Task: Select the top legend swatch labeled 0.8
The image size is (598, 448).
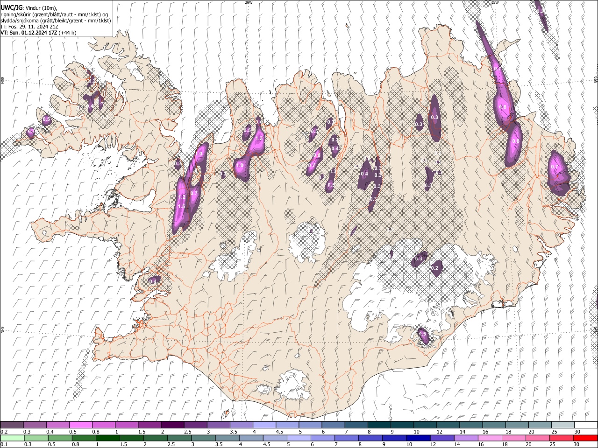Action: click(103, 425)
